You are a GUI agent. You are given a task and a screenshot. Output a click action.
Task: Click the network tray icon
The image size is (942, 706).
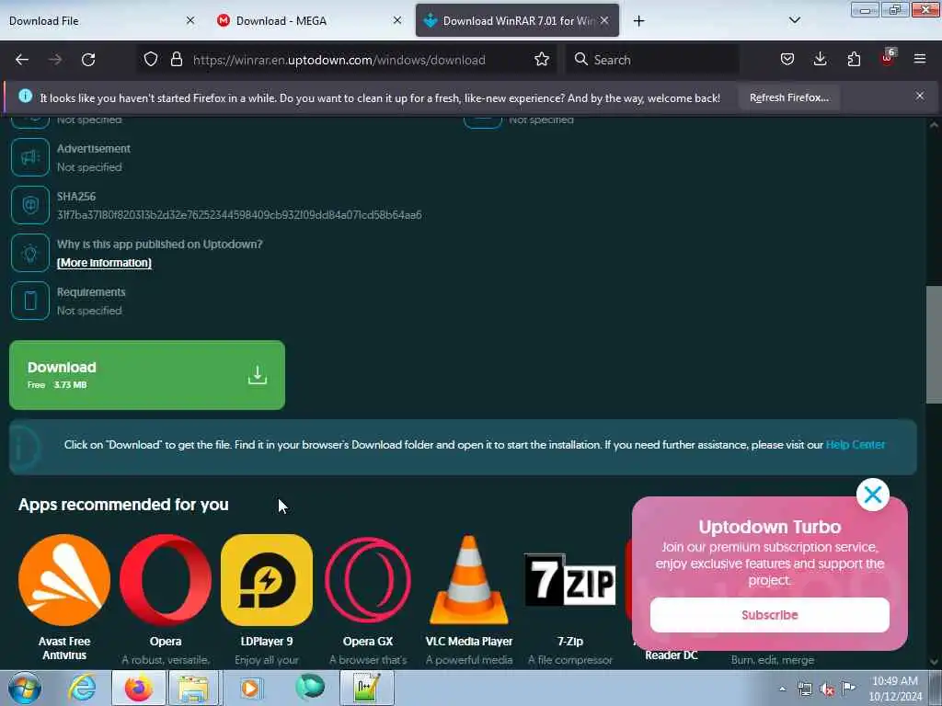pos(805,689)
